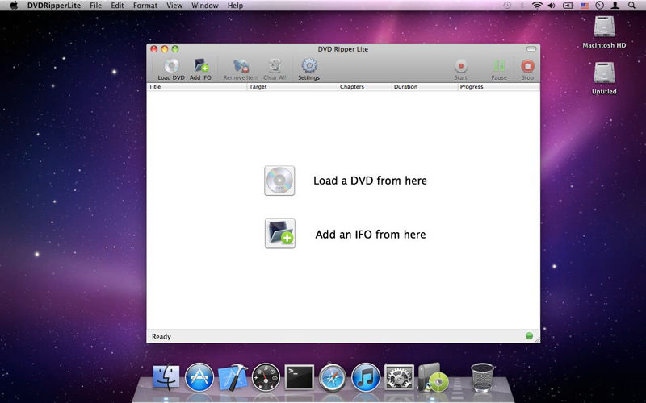Open the Window menu
The image size is (646, 403).
205,6
